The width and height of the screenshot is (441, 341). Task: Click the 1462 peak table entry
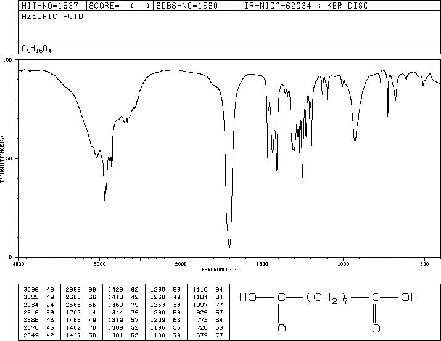(81, 328)
